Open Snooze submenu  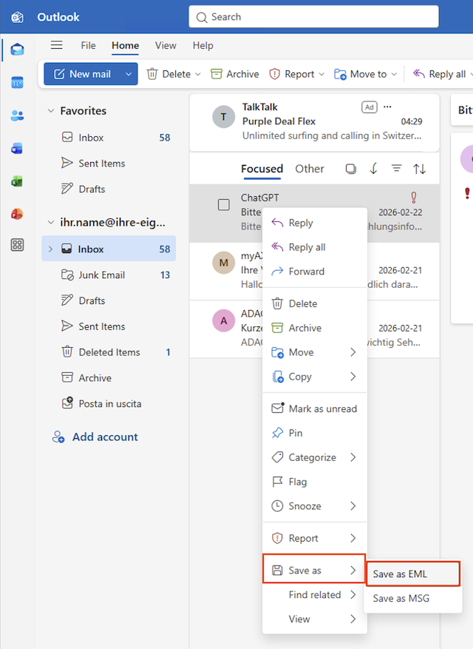coord(315,505)
